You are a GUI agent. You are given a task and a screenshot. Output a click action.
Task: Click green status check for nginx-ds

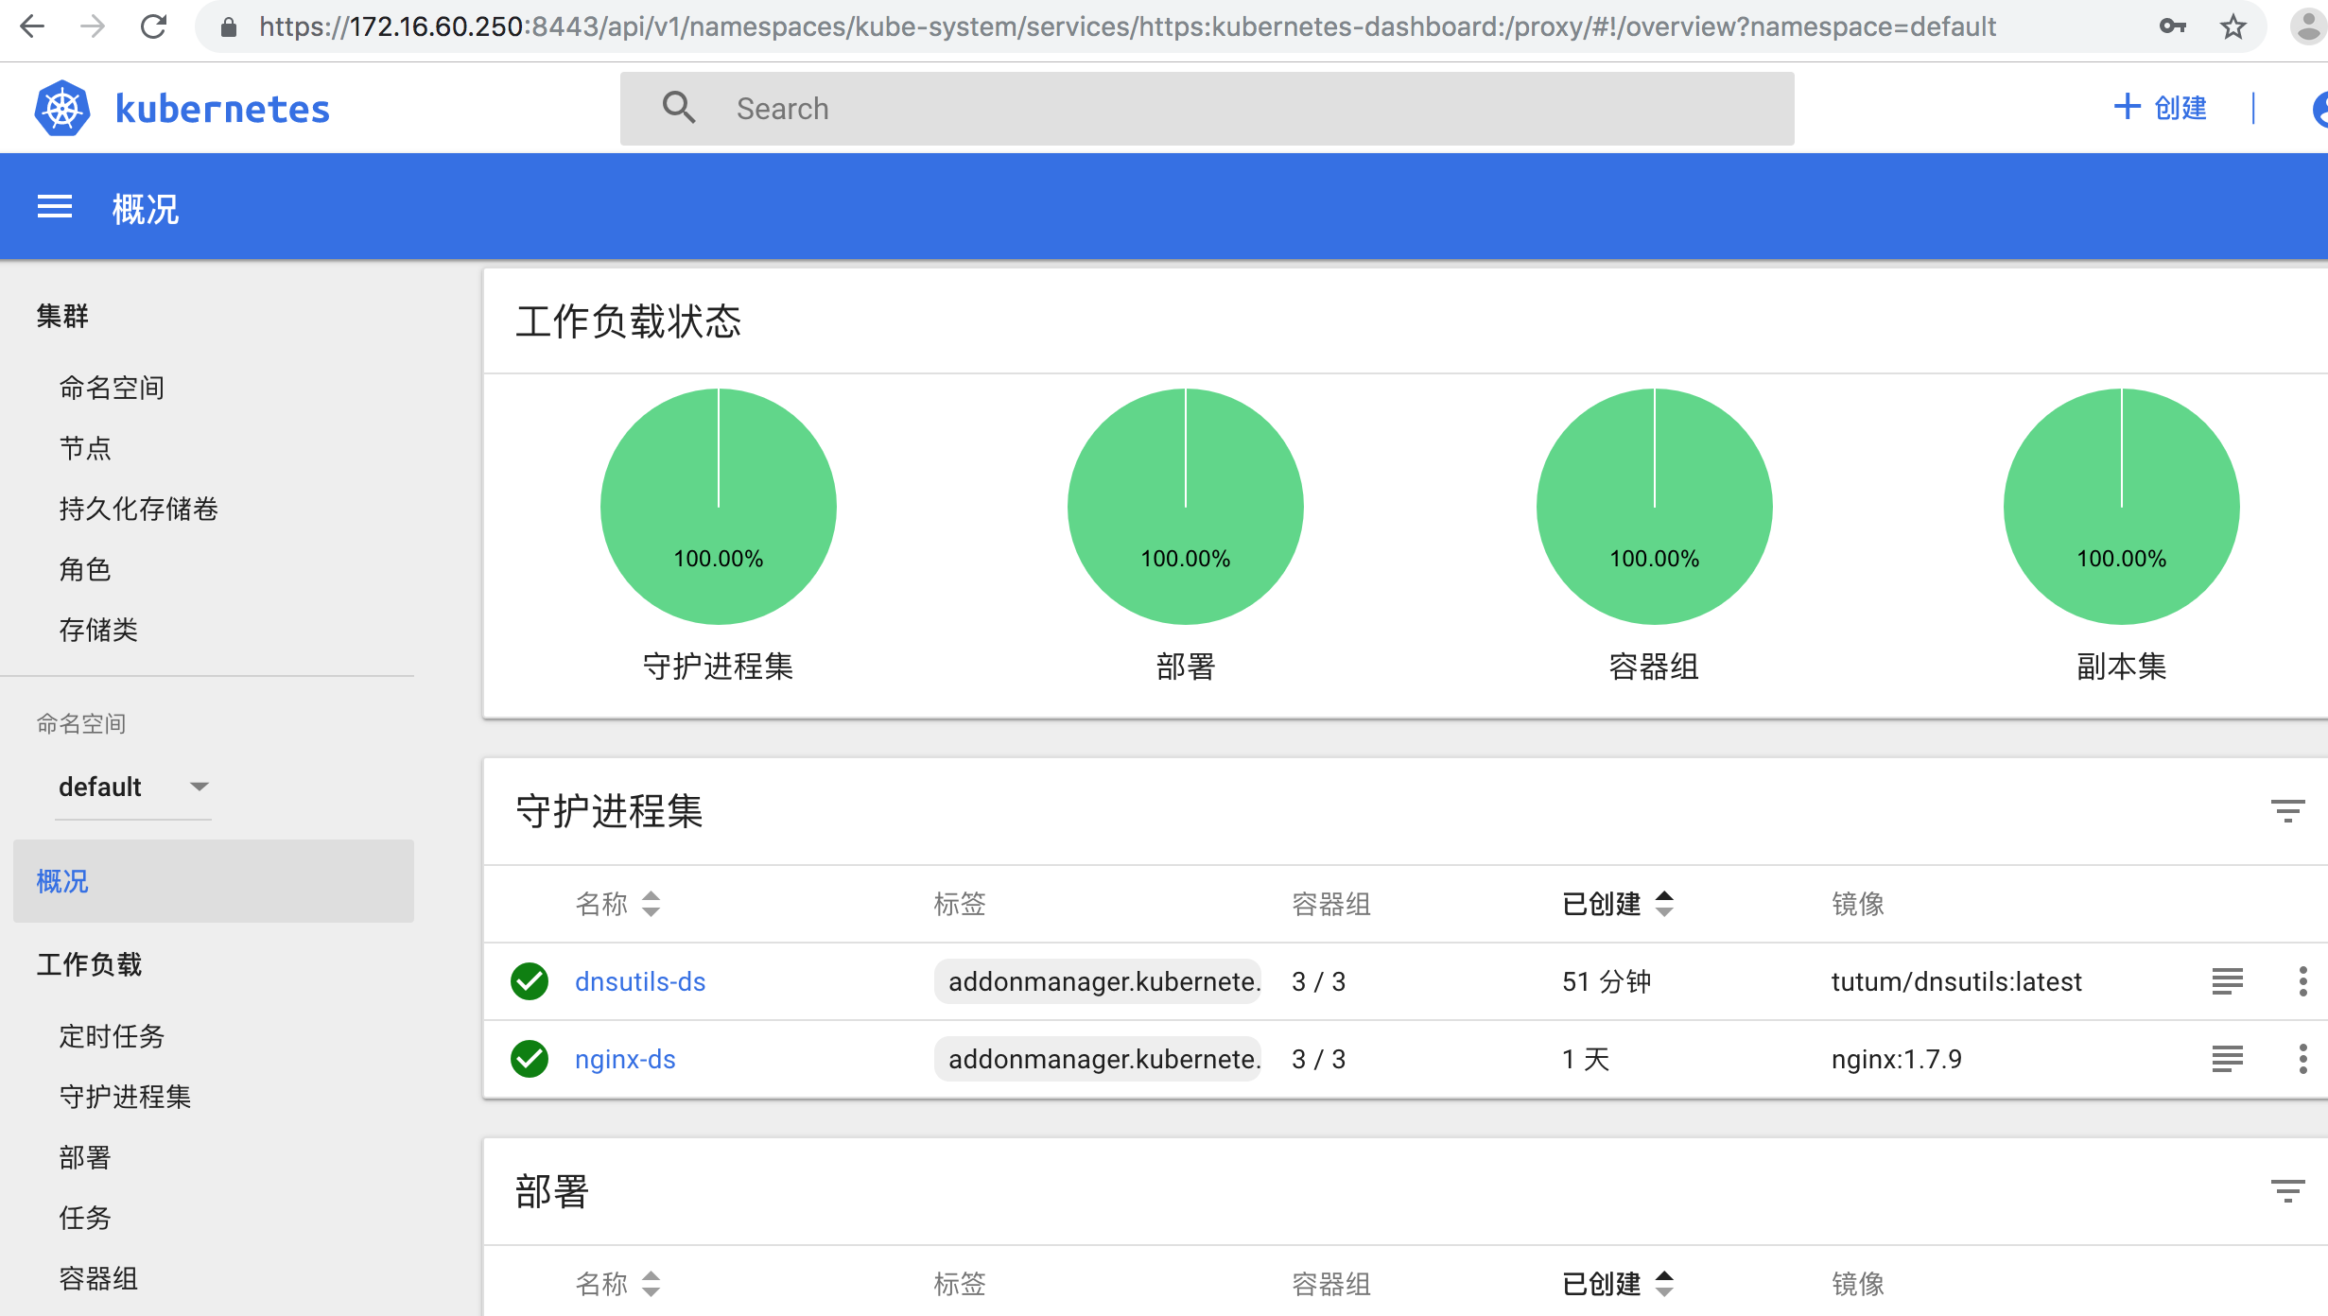(x=530, y=1059)
